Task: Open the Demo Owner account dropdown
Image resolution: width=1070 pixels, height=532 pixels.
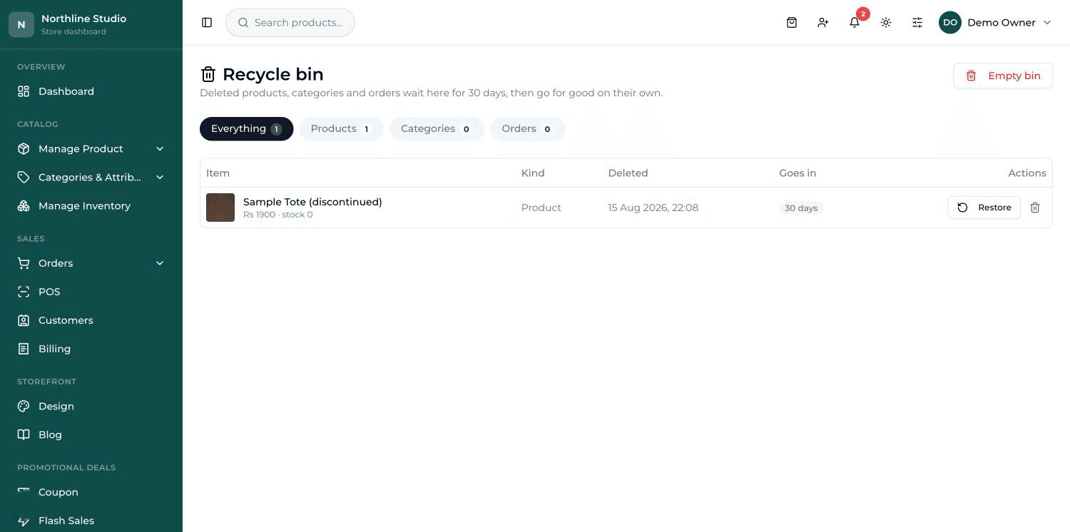Action: pyautogui.click(x=996, y=23)
